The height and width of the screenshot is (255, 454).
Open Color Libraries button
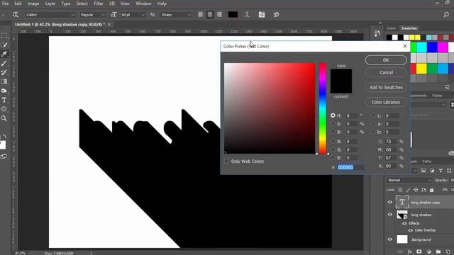point(386,102)
